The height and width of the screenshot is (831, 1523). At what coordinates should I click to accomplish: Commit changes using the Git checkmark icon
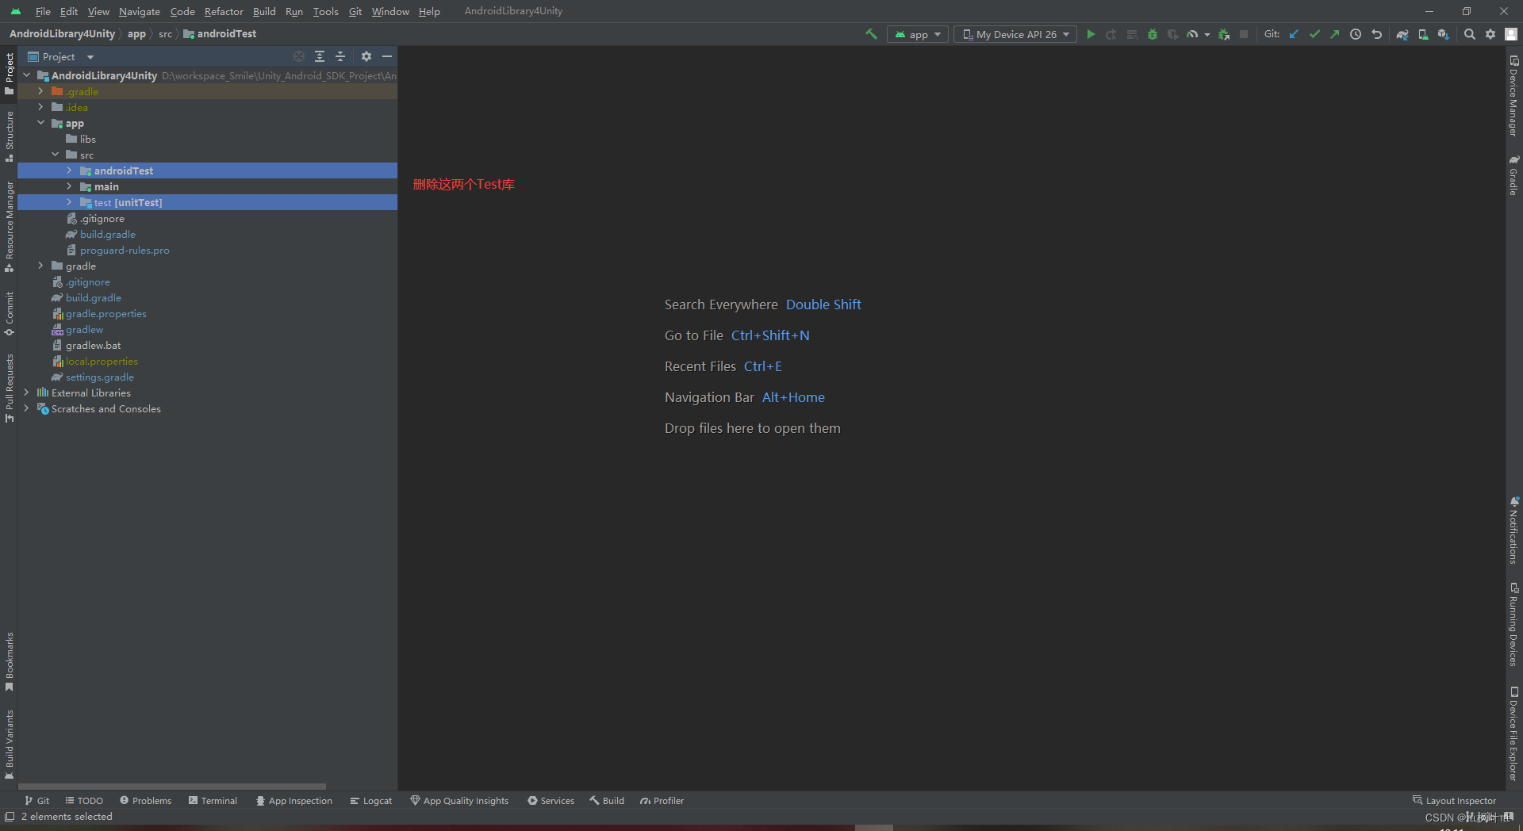click(x=1315, y=34)
